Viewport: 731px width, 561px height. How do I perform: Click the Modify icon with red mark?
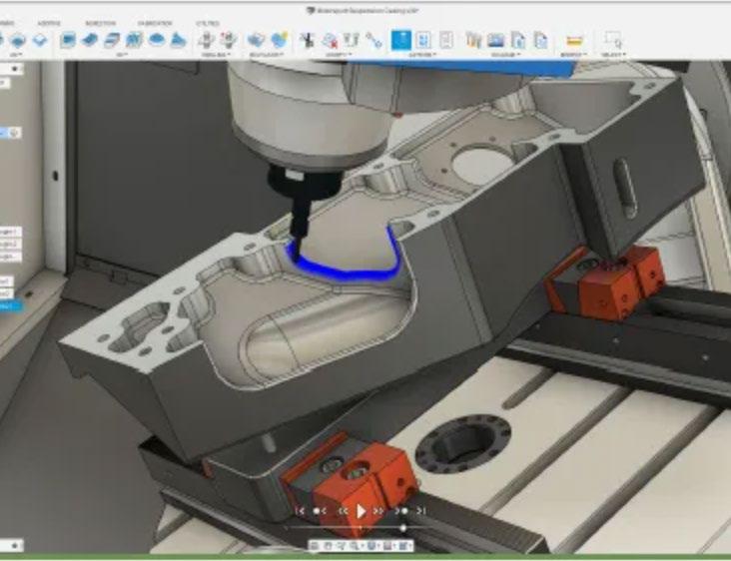[331, 41]
